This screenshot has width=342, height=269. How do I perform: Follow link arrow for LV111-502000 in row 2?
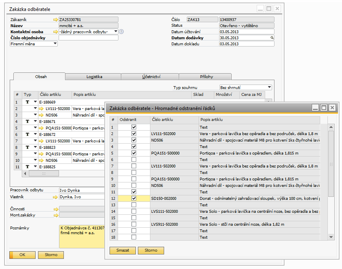click(41, 109)
